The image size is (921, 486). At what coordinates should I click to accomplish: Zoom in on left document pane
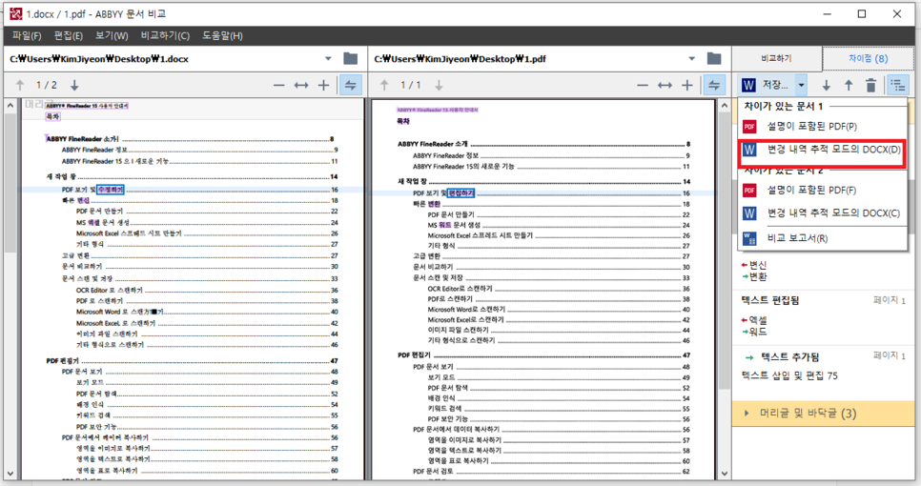323,85
